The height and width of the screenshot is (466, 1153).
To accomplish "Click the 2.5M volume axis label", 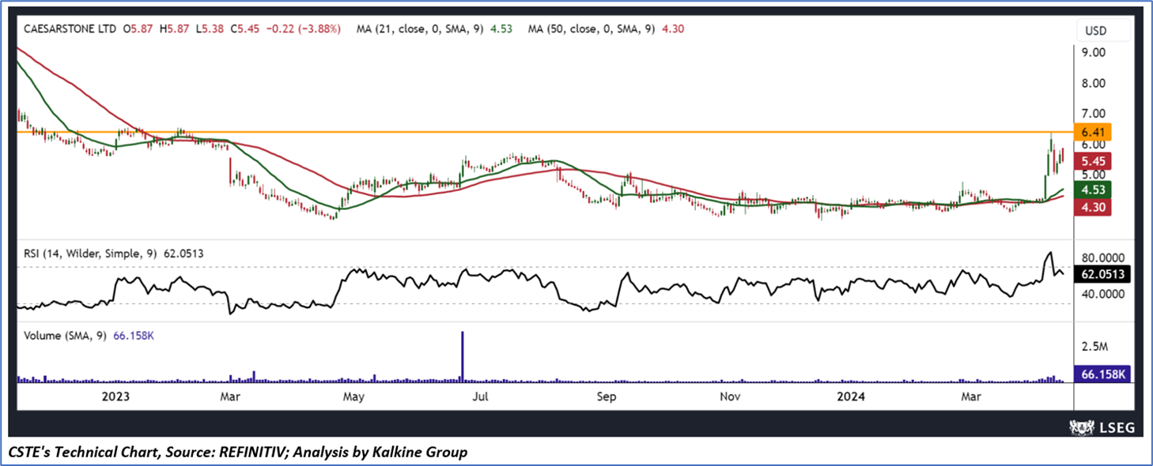I will 1096,348.
